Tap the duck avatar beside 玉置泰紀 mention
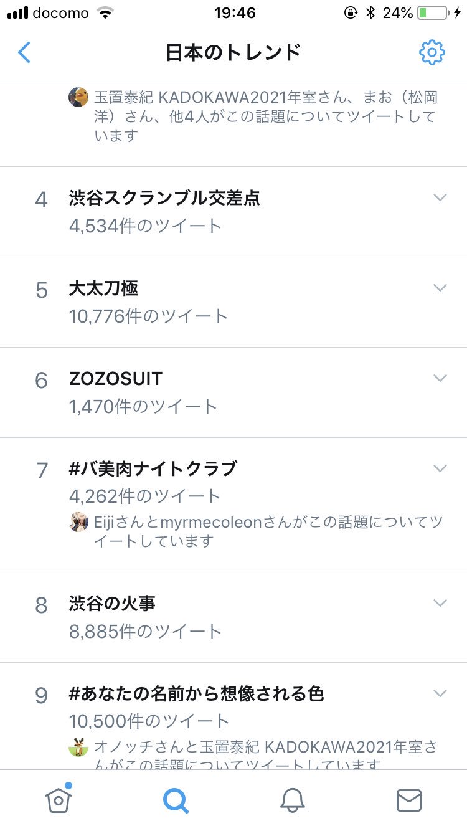 pyautogui.click(x=78, y=97)
